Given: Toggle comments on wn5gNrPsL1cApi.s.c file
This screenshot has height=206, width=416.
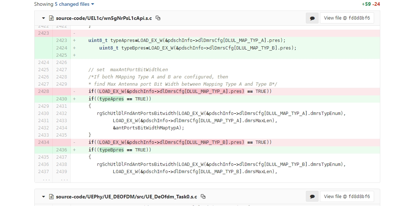Looking at the screenshot, I should point(312,18).
